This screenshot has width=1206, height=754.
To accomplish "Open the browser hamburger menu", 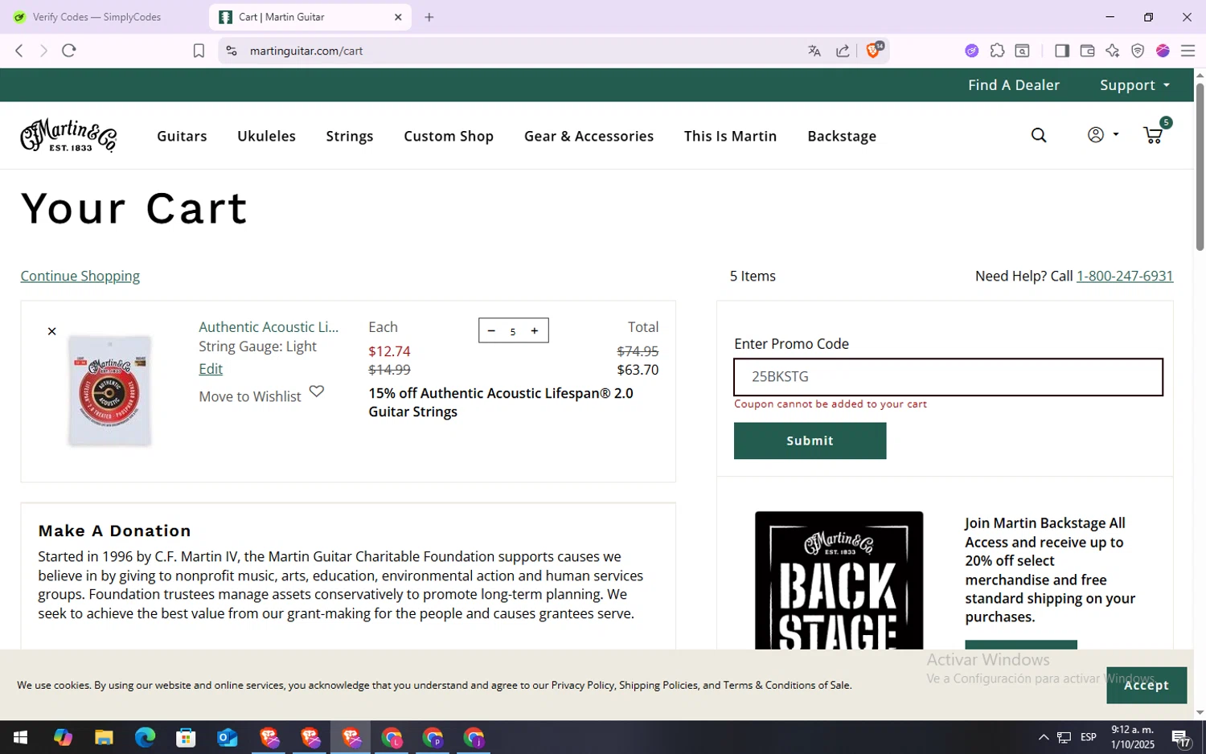I will 1188,51.
